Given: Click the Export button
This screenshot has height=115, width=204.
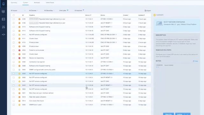Looking at the screenshot, I should click(148, 11).
